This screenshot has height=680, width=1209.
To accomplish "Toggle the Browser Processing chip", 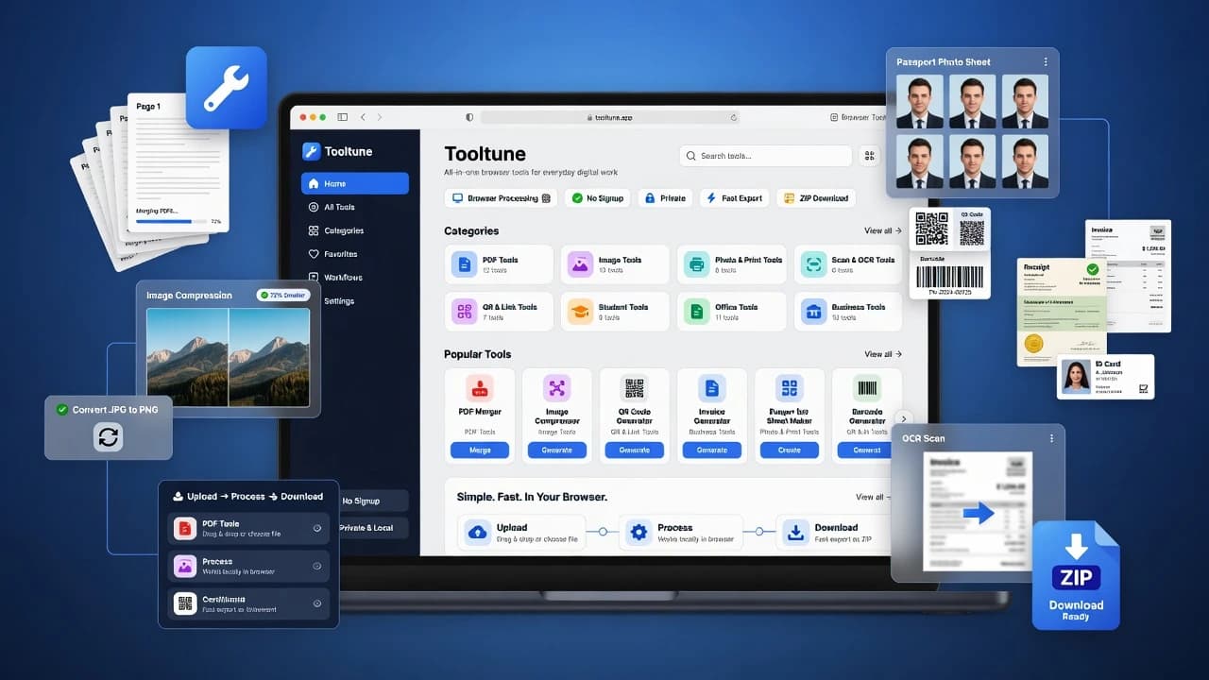I will click(501, 198).
